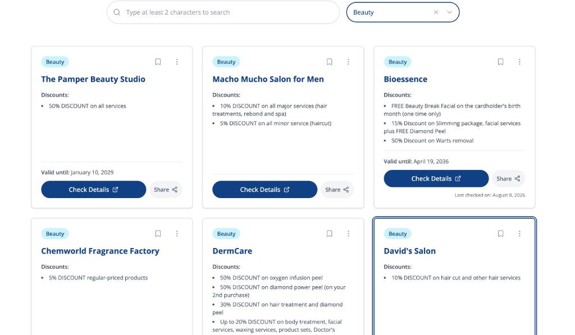
Task: Open the David's Salon title link
Action: pyautogui.click(x=409, y=251)
